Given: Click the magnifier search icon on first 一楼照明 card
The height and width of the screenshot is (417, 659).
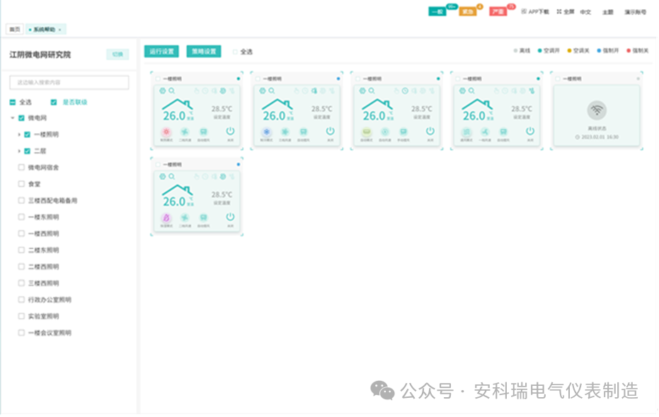Looking at the screenshot, I should (172, 91).
